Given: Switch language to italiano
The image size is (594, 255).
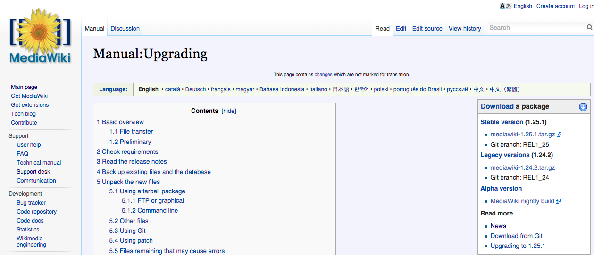Looking at the screenshot, I should [x=318, y=89].
